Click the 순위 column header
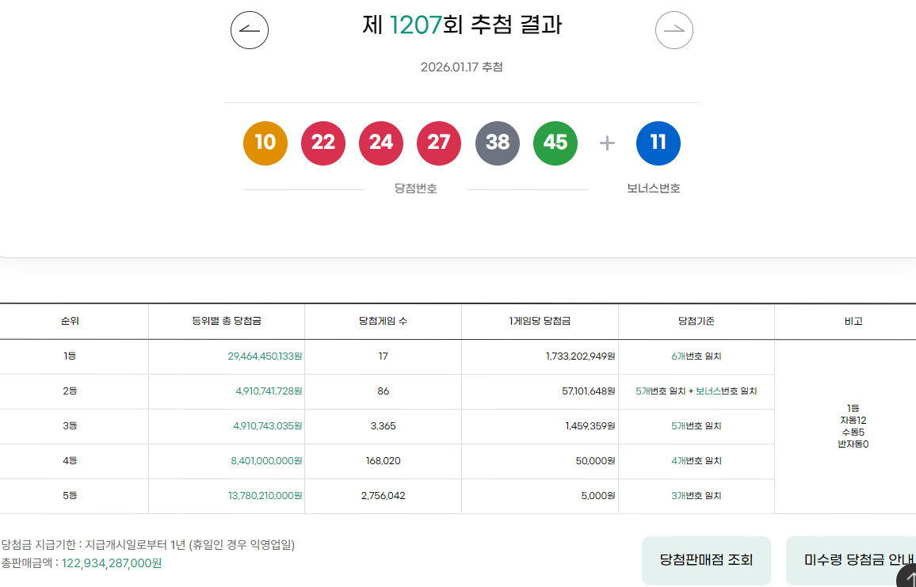 tap(71, 322)
